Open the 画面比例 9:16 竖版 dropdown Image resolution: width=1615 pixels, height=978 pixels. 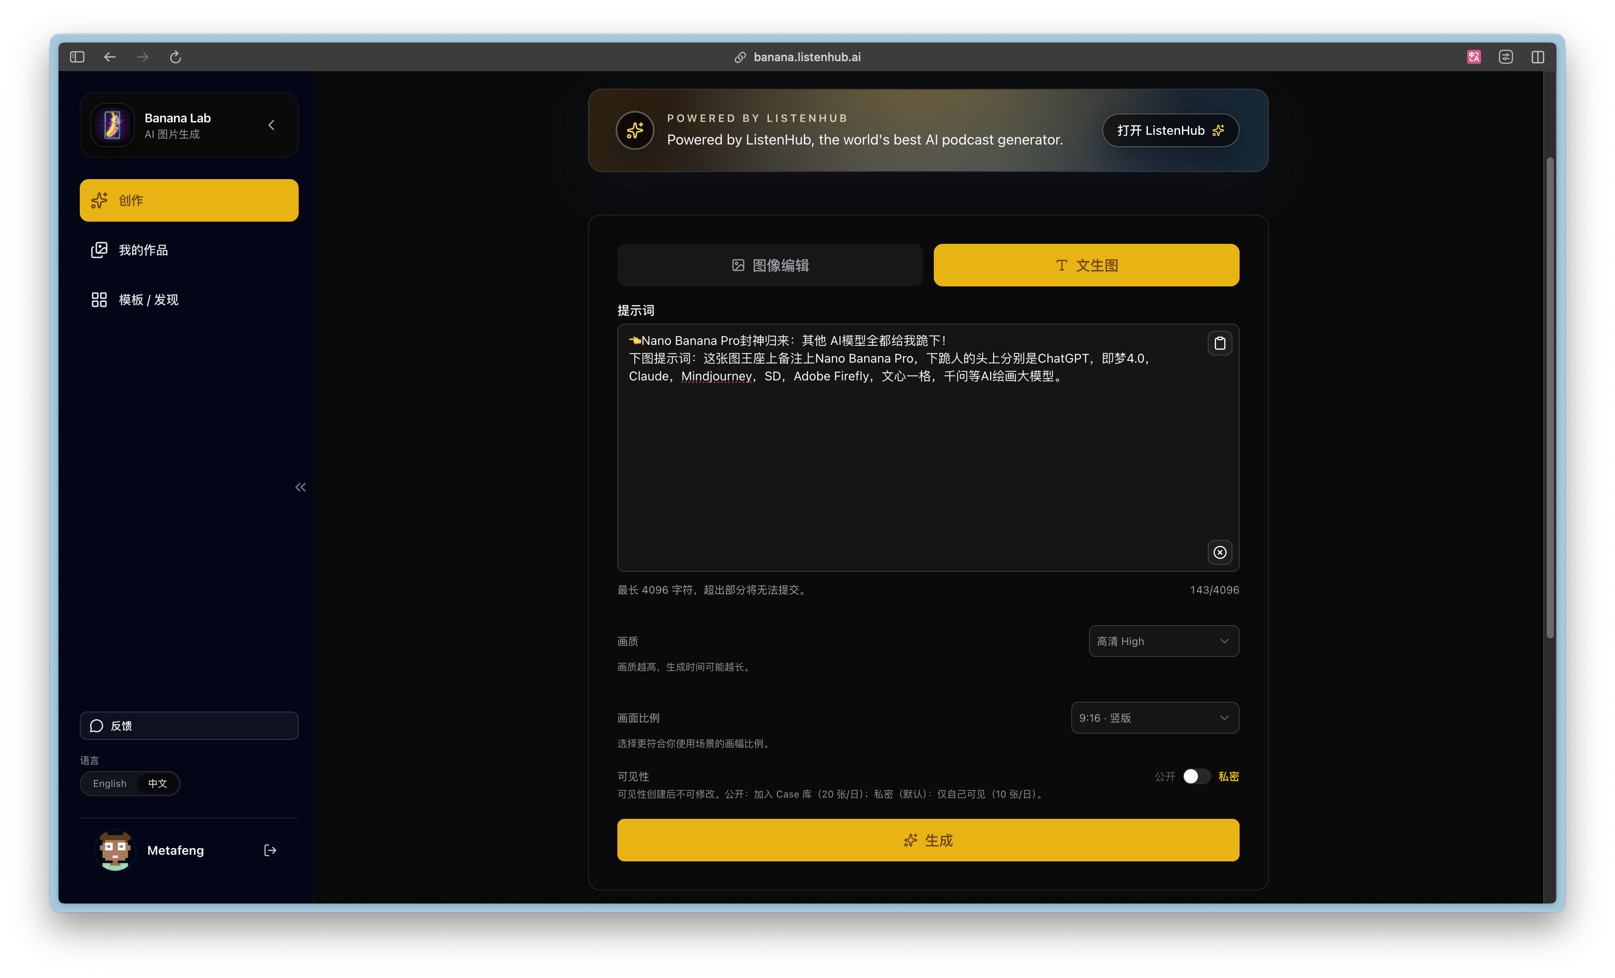(1154, 717)
